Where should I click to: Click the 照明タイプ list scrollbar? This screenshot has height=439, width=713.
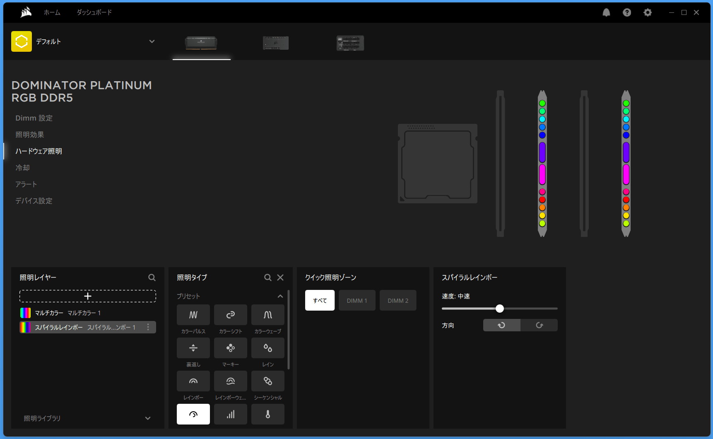click(x=289, y=330)
